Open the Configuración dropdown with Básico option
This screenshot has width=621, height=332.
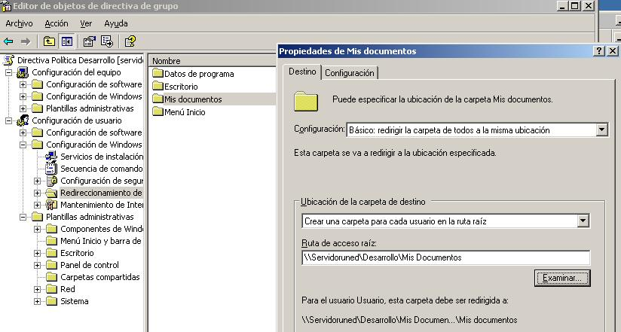point(602,129)
